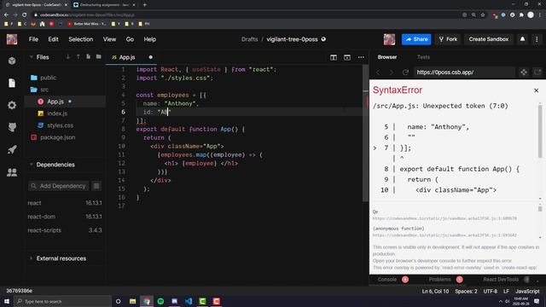
Task: Select App.js in the file tree
Action: [x=55, y=101]
